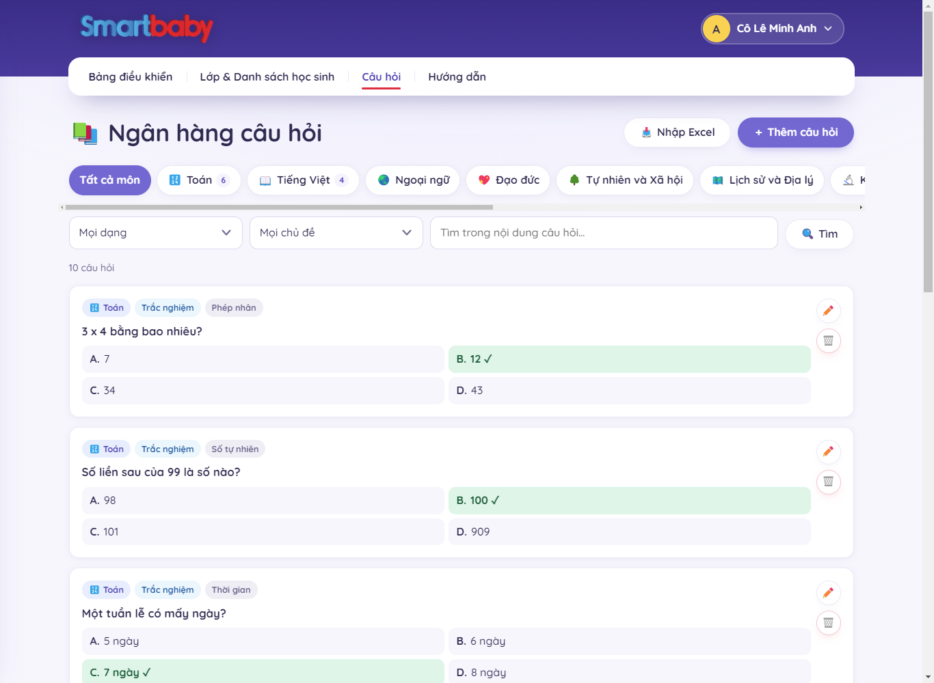Image resolution: width=934 pixels, height=683 pixels.
Task: Click answer 'B. 12' in the multiplication question
Action: 630,359
